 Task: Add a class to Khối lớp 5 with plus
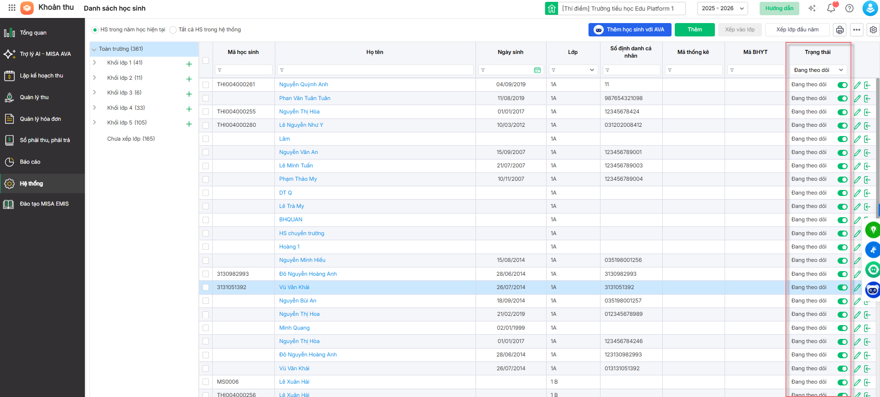[x=189, y=124]
